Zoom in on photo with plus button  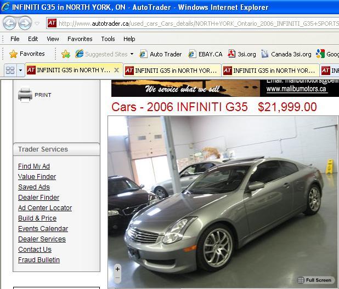pyautogui.click(x=117, y=269)
